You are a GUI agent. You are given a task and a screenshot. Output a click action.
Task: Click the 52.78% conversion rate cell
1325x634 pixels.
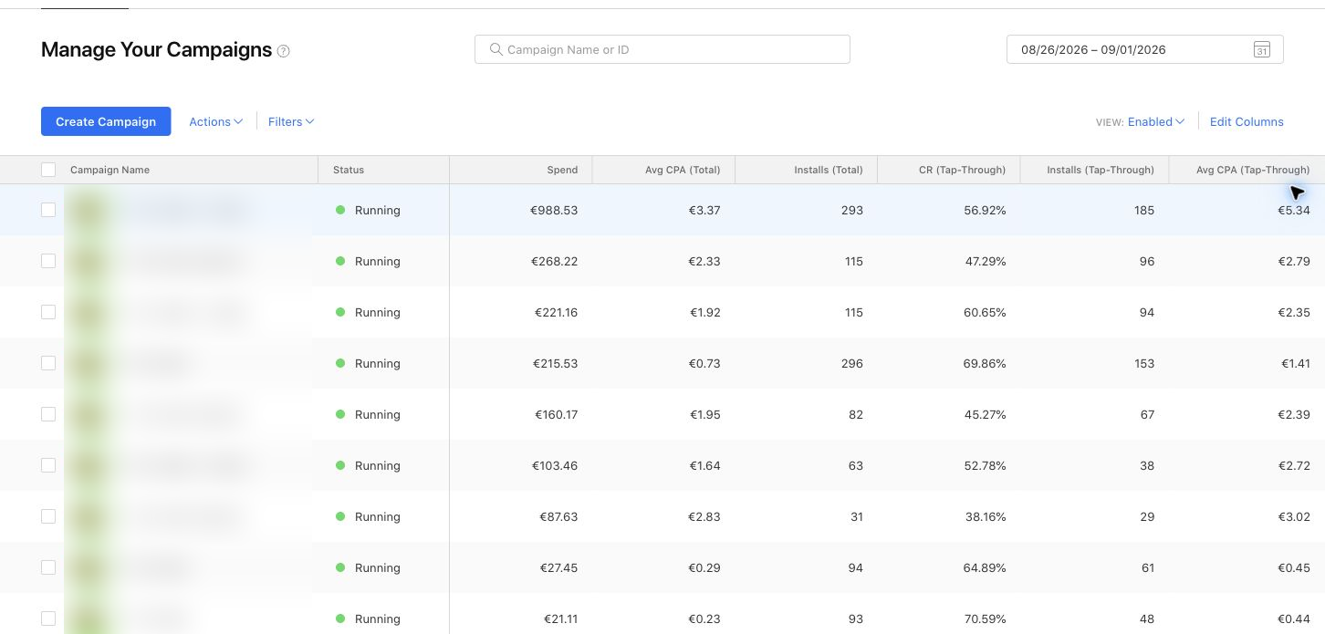985,465
